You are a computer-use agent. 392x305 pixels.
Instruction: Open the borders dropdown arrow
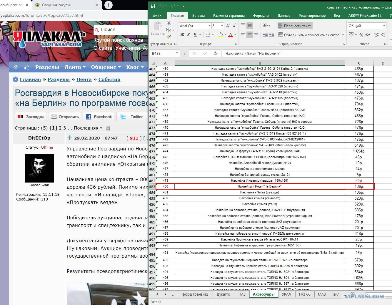pyautogui.click(x=212, y=35)
